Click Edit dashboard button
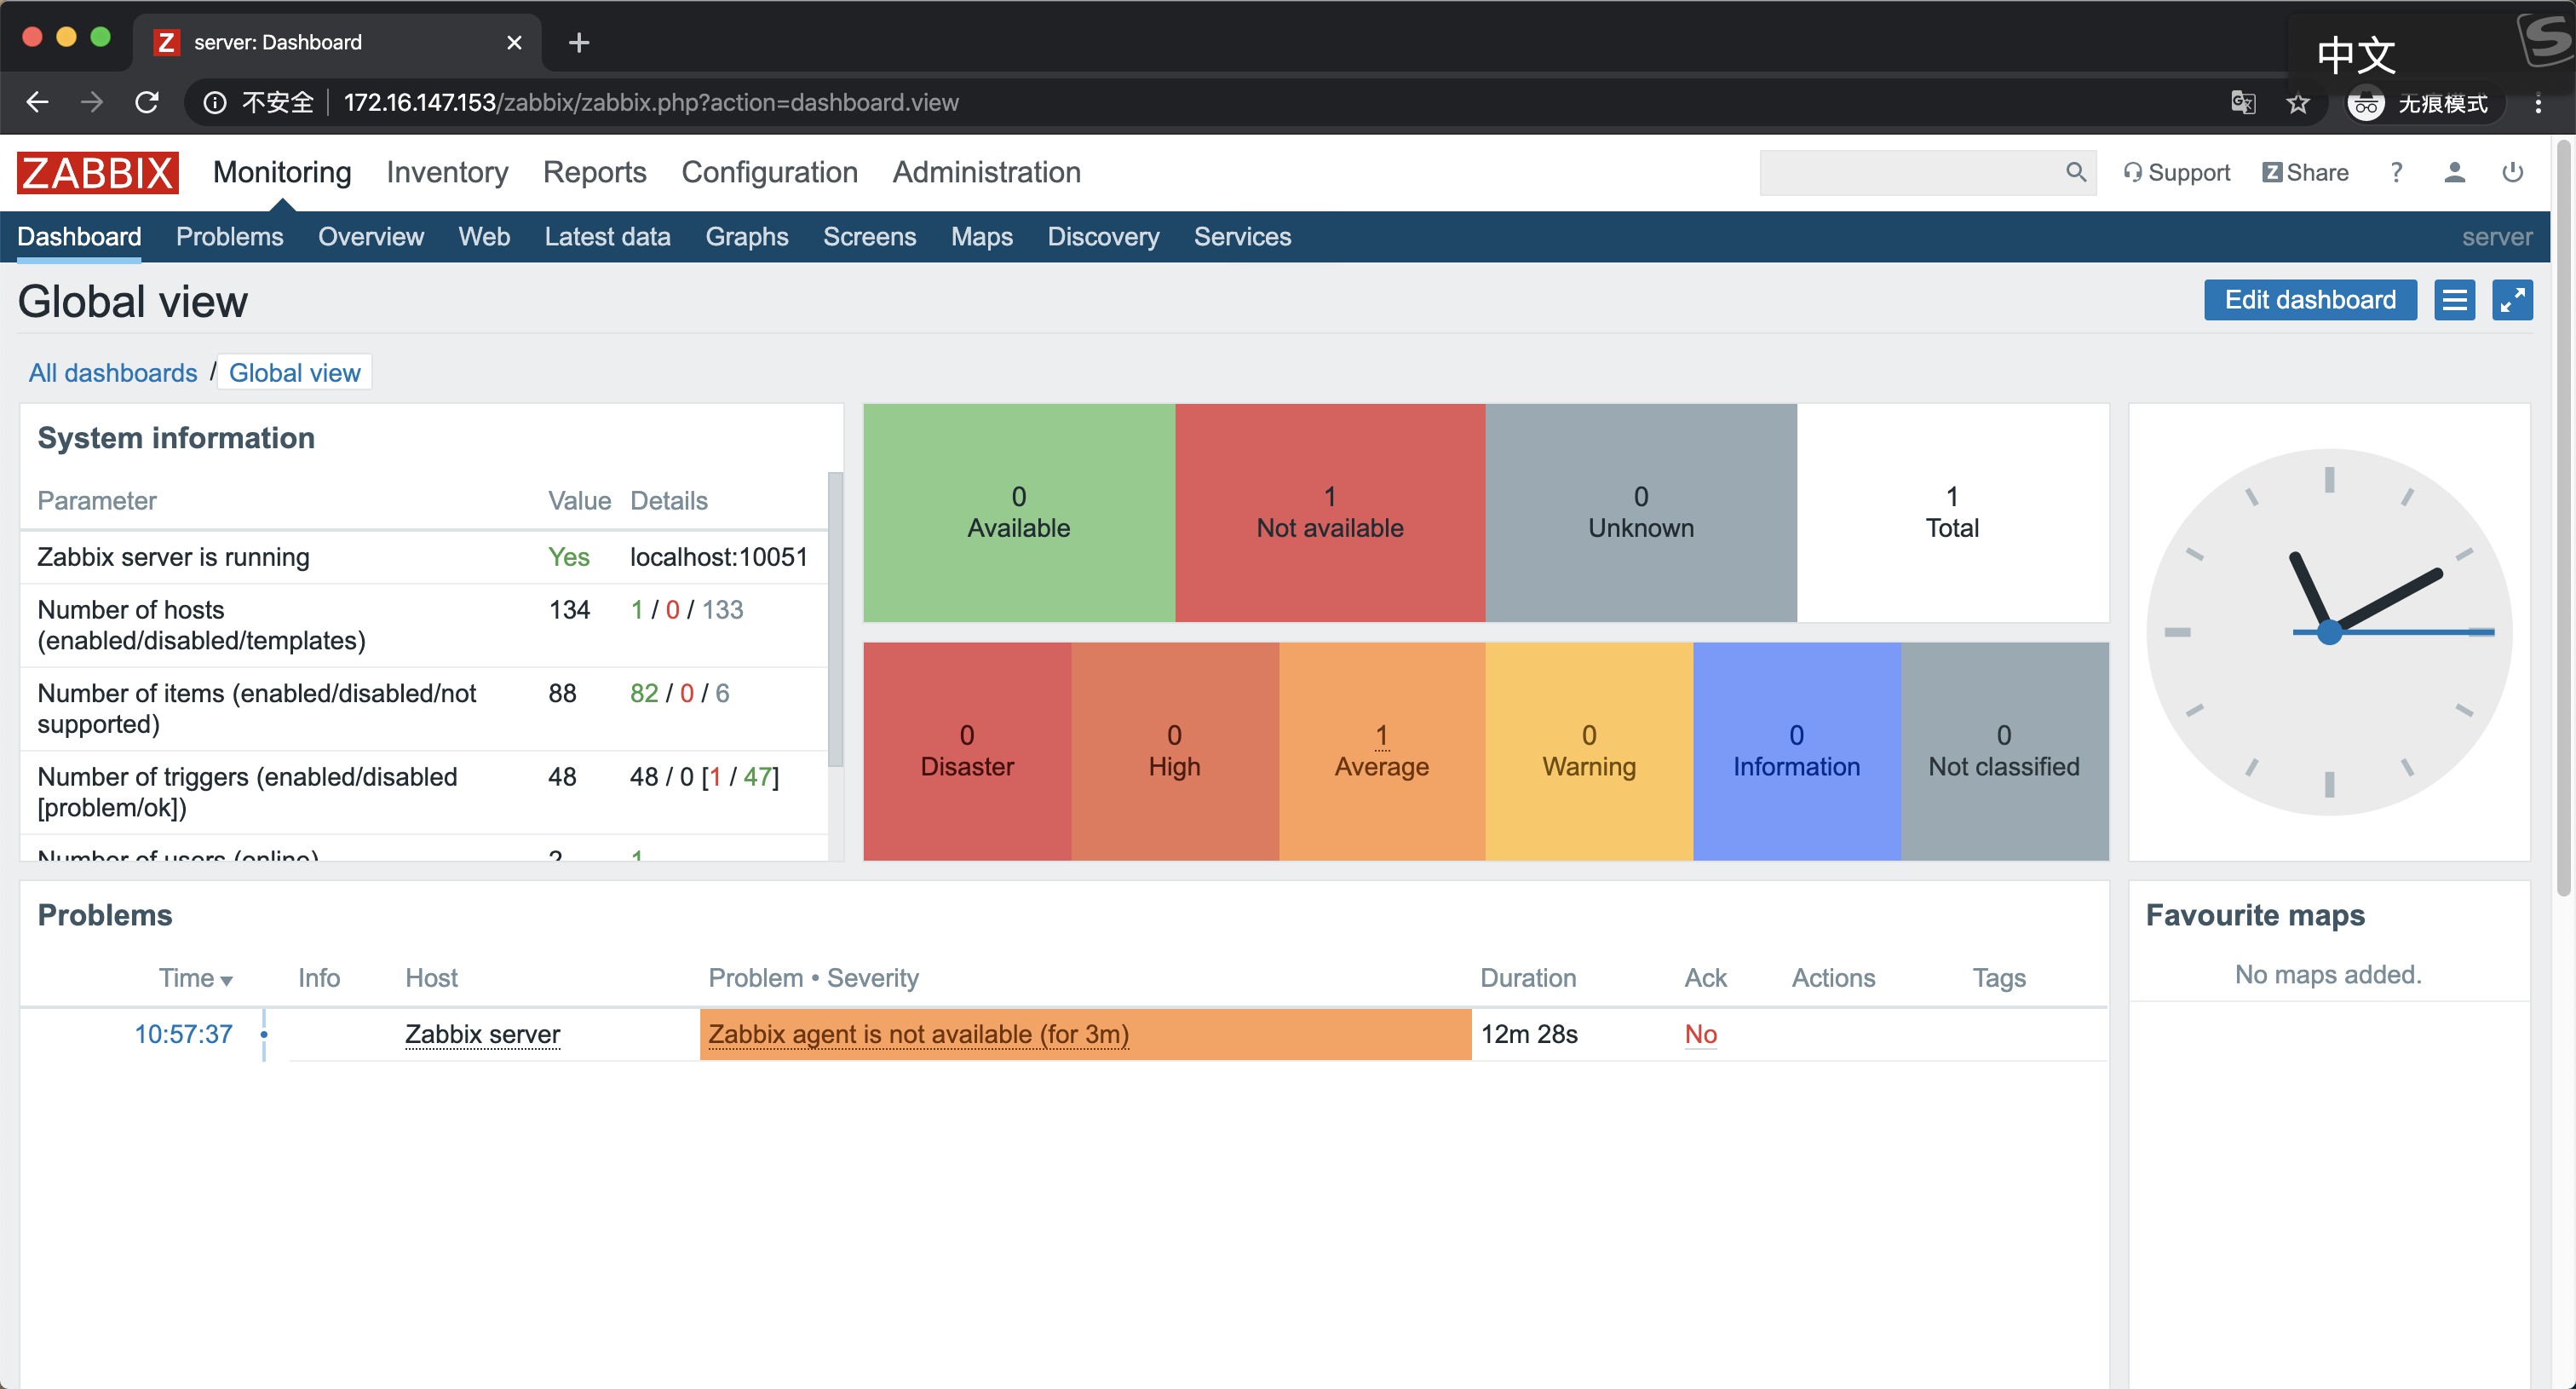Screen dimensions: 2576x1389 click(2309, 300)
